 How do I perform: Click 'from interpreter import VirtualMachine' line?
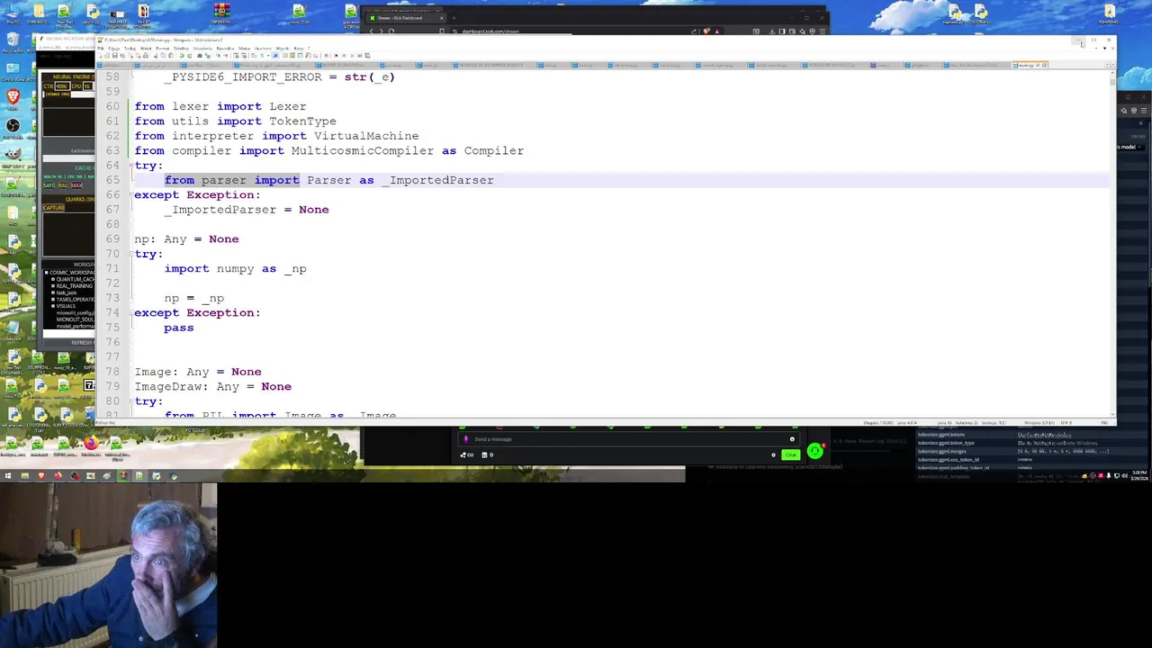(276, 136)
